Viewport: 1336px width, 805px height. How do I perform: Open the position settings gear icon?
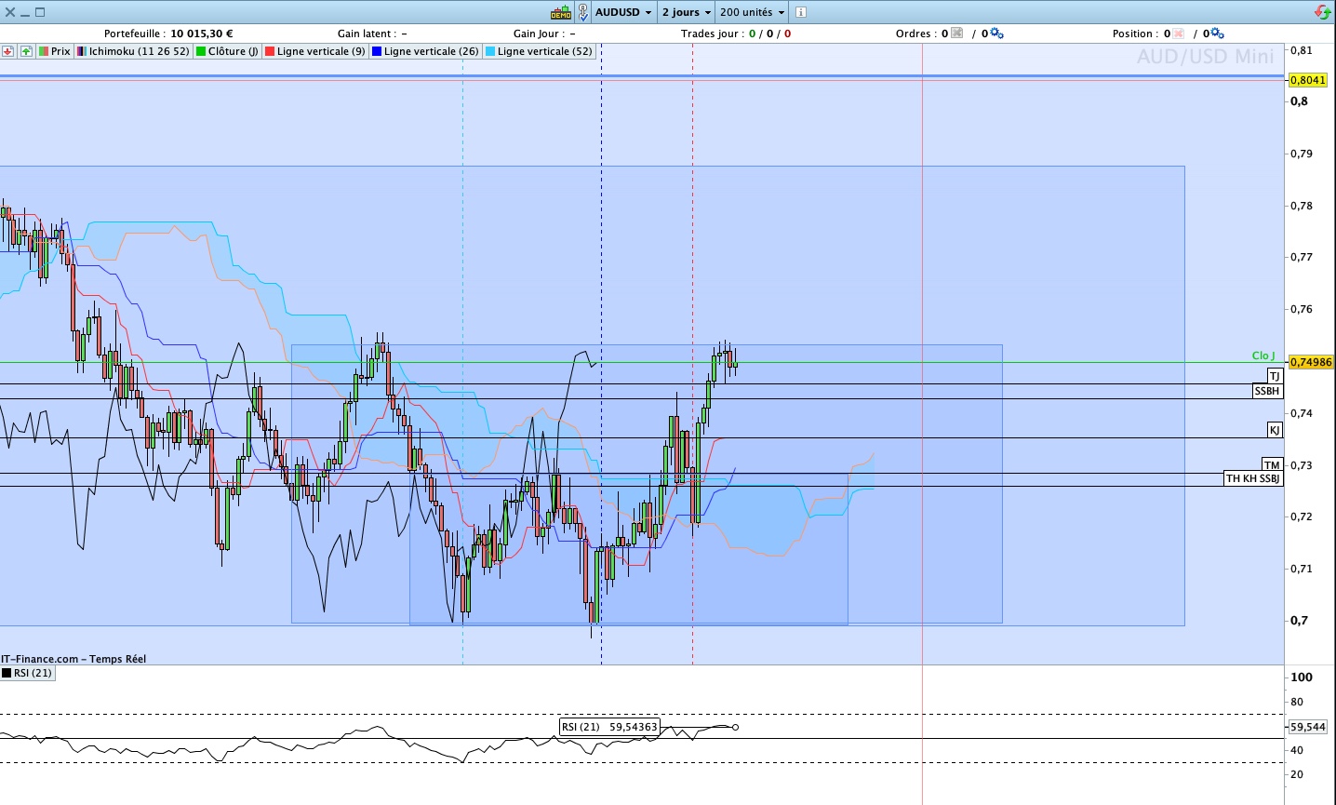click(x=1218, y=34)
